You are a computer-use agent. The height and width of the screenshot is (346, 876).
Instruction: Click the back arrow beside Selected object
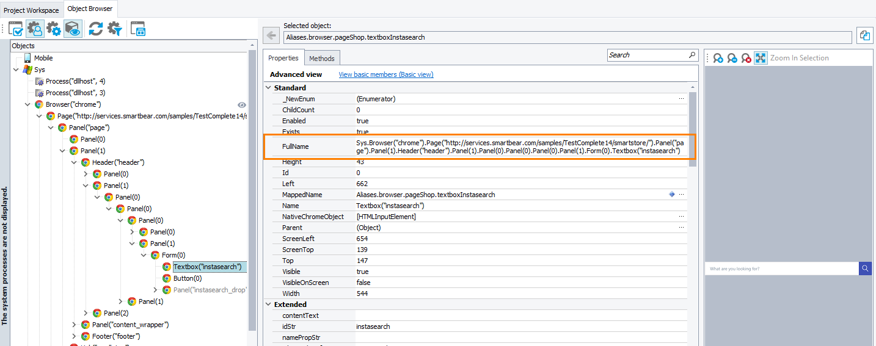point(271,36)
